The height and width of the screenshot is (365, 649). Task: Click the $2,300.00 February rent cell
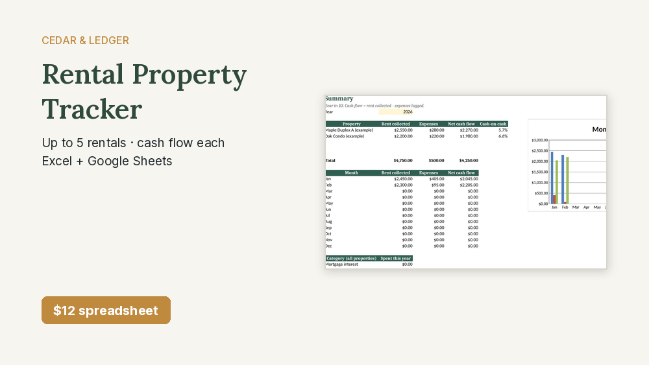pyautogui.click(x=403, y=185)
